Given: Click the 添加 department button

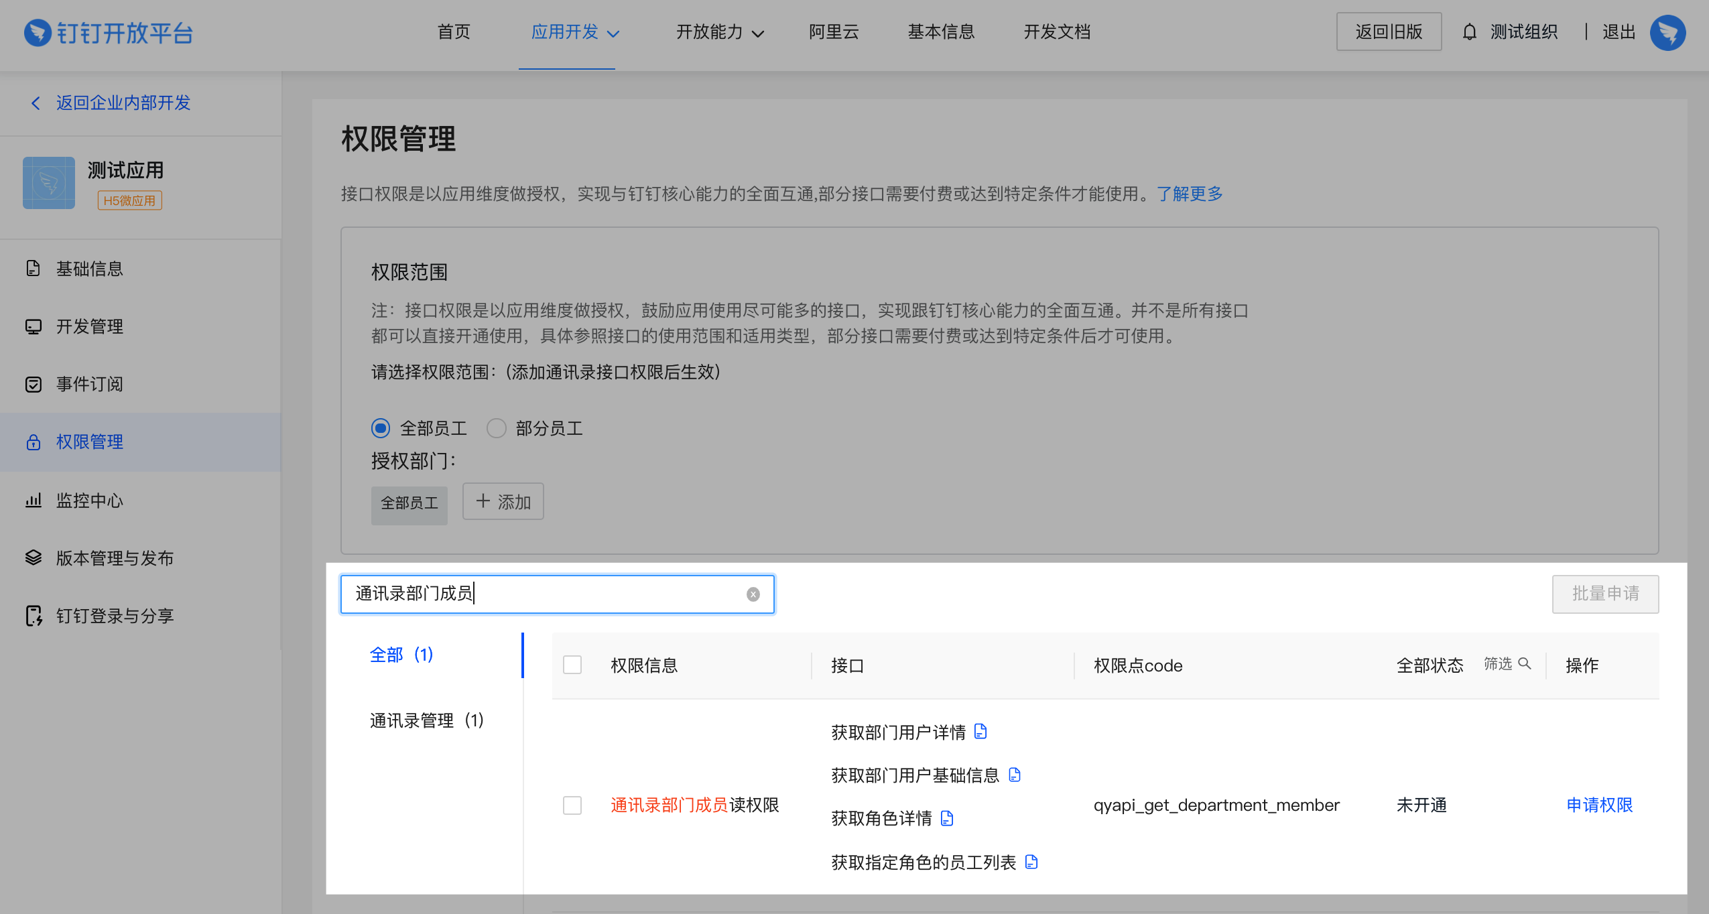Looking at the screenshot, I should 503,501.
